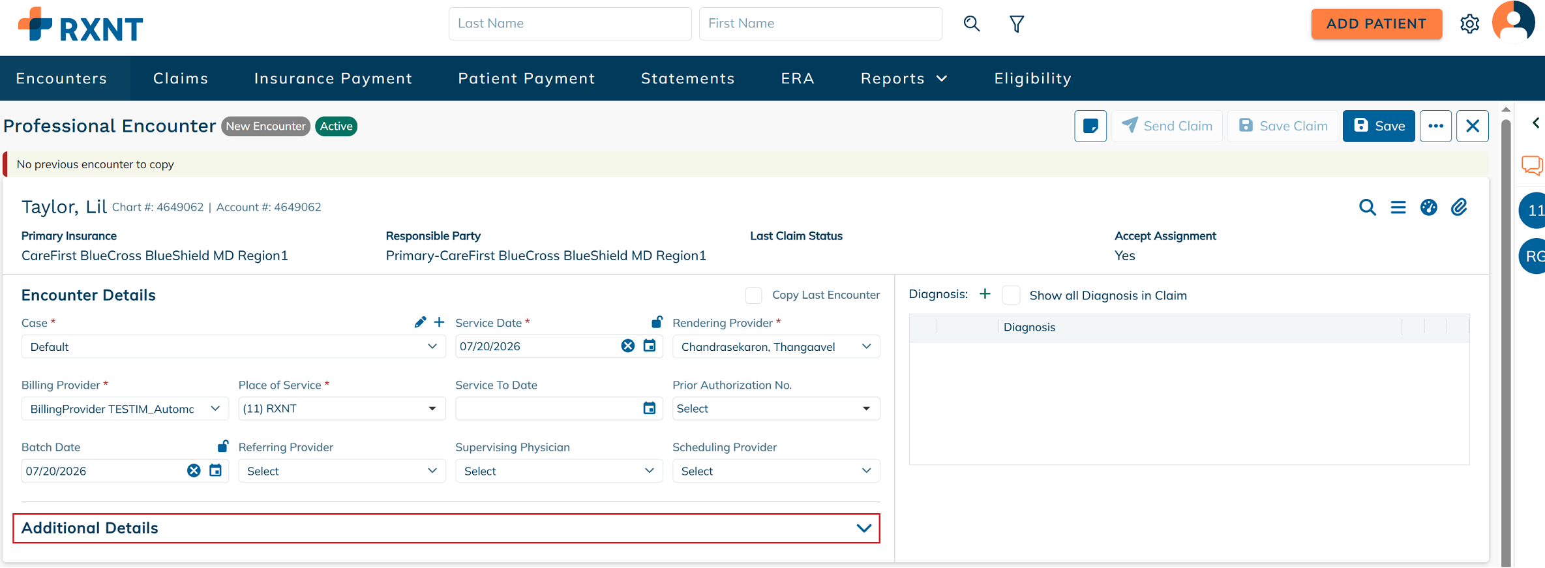This screenshot has width=1545, height=568.
Task: Open the Rendering Provider dropdown
Action: [x=776, y=346]
